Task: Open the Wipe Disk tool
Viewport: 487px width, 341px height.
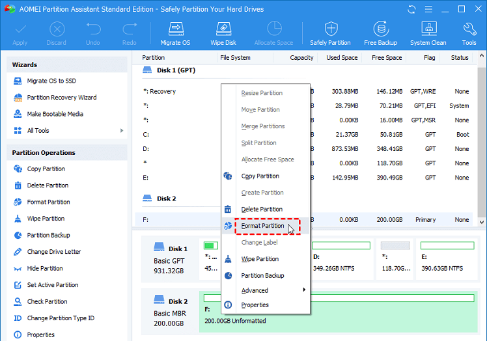Action: click(223, 34)
